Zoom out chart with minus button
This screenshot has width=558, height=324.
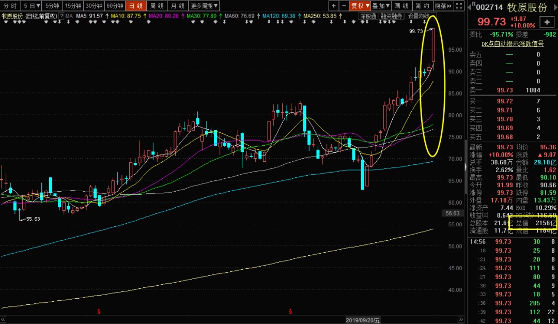344,6
